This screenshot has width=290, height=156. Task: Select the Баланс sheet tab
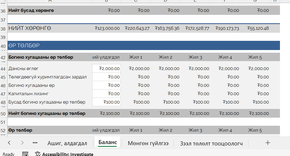point(108,142)
